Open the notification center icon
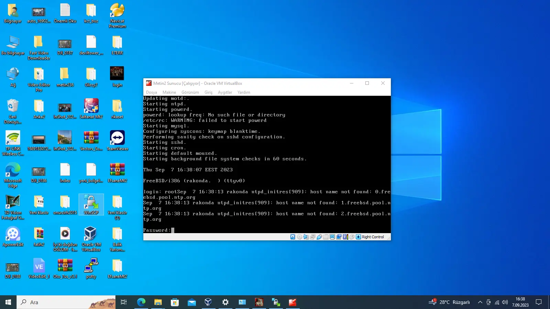Screen dimensions: 550x309 pyautogui.click(x=539, y=302)
